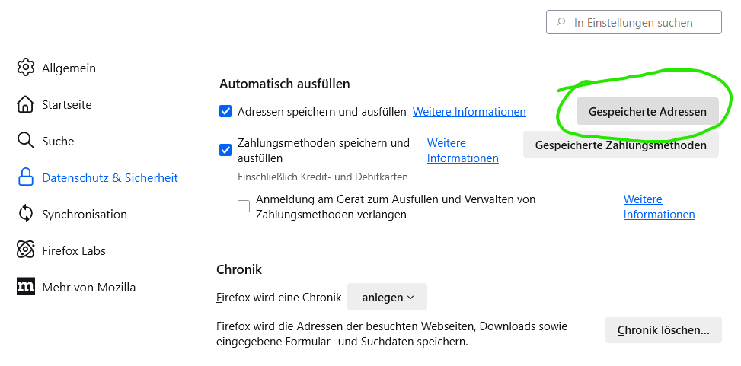
Task: Click the Firefox Labs icon
Action: pos(26,250)
